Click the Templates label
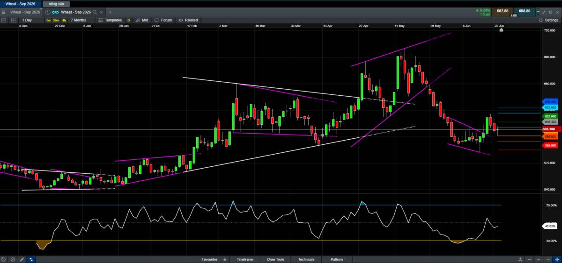Screen dimensions: 562x263 [x=113, y=20]
